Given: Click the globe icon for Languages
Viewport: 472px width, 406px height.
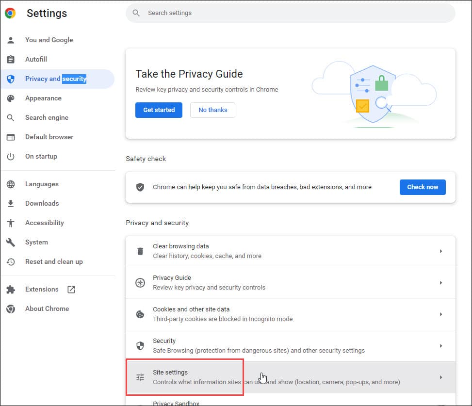Looking at the screenshot, I should [x=11, y=184].
